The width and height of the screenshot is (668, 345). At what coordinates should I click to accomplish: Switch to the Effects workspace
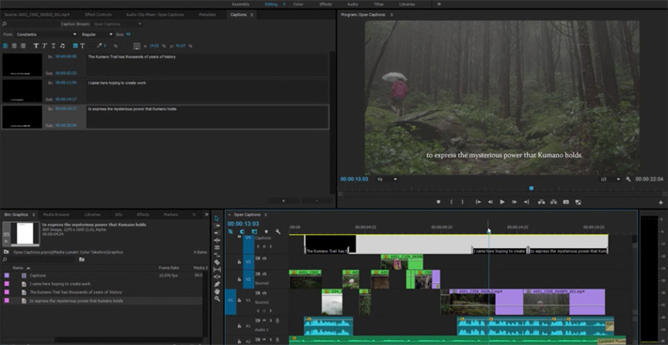click(326, 4)
